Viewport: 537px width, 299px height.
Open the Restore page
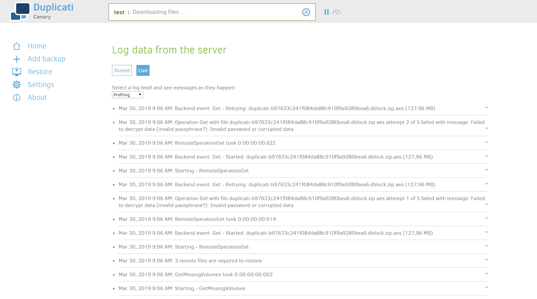click(40, 72)
